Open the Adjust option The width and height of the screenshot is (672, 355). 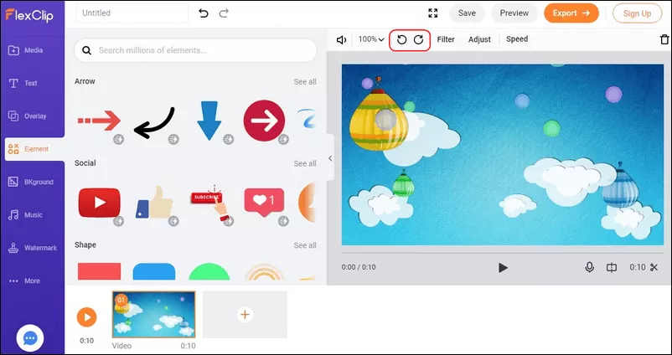point(479,39)
